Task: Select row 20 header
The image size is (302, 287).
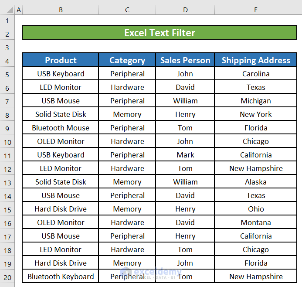Action: tap(7, 277)
